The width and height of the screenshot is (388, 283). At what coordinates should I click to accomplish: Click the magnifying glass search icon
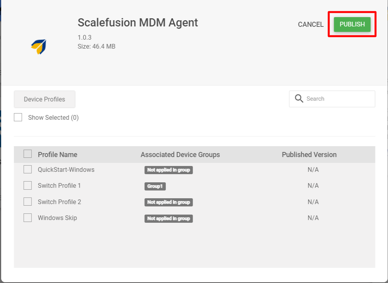click(x=299, y=99)
